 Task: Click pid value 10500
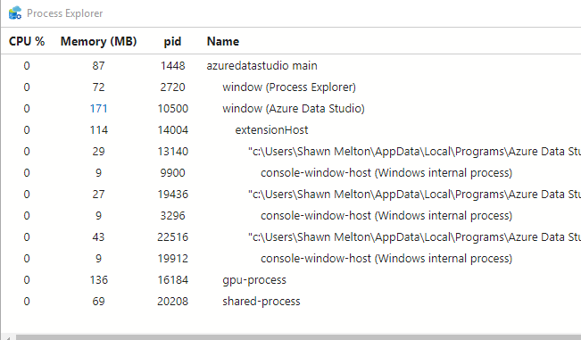point(172,109)
